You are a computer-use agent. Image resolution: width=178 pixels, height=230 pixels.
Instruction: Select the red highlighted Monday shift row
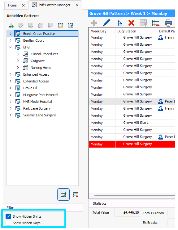(x=132, y=144)
